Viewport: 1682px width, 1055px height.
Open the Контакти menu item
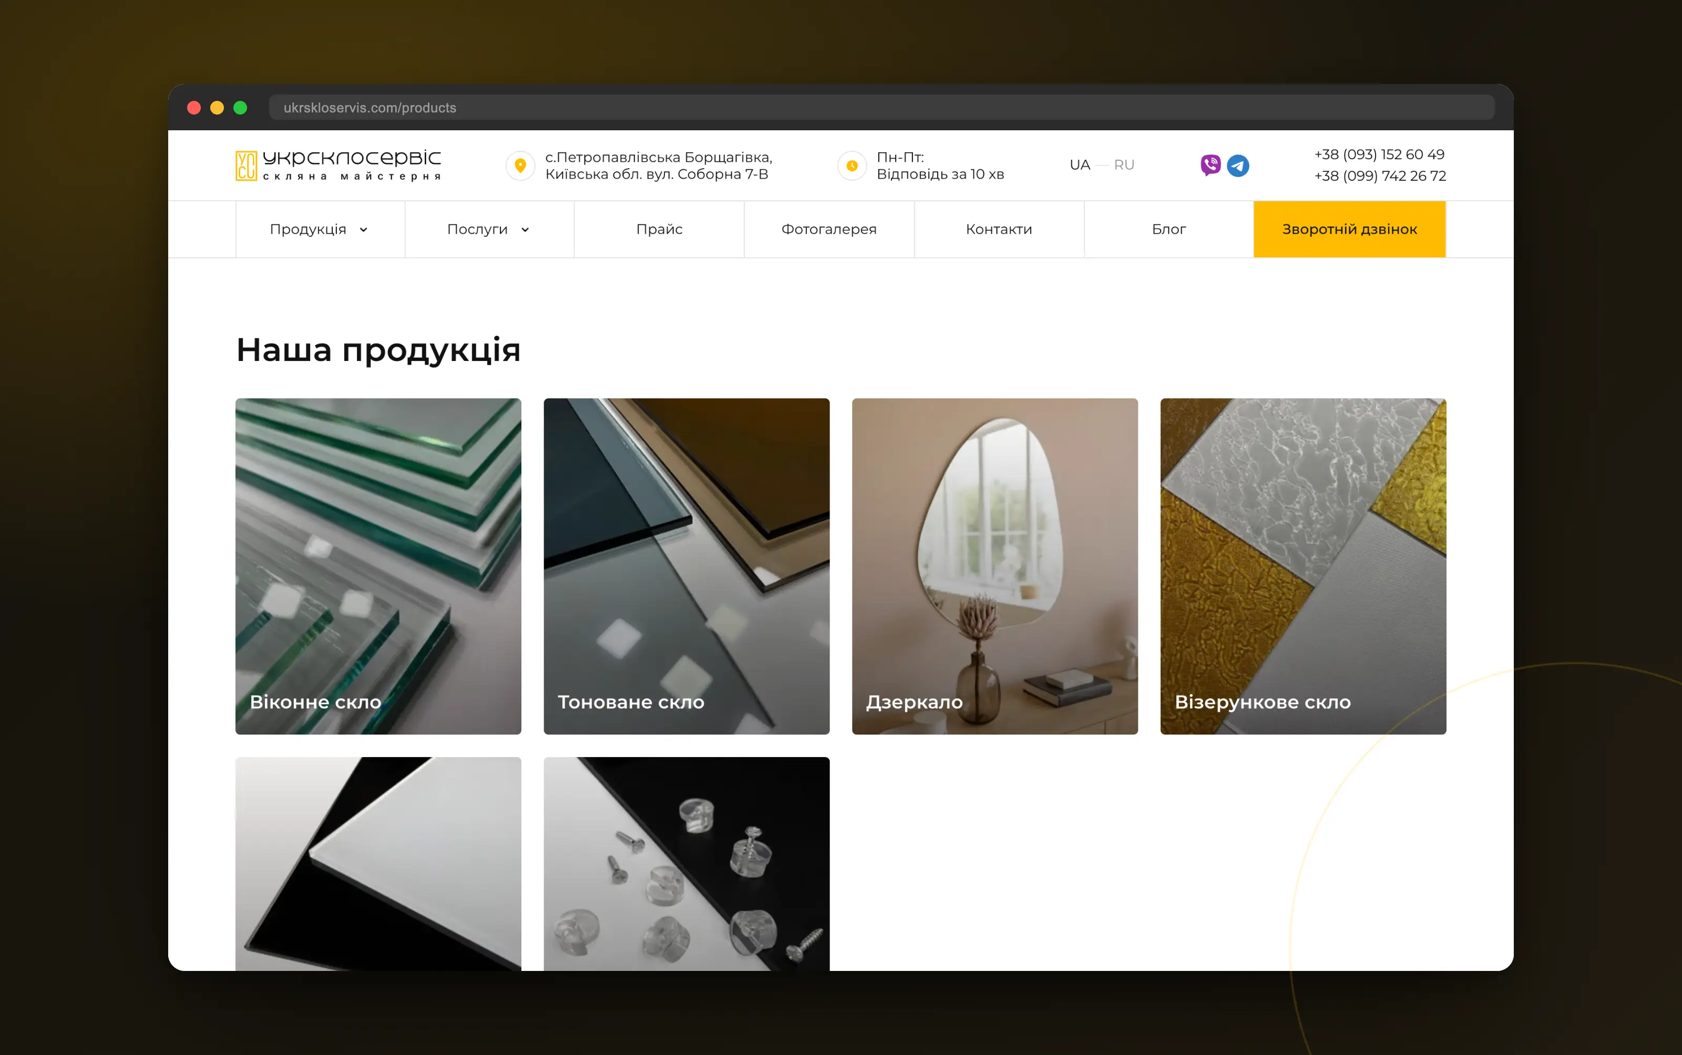[x=999, y=230]
